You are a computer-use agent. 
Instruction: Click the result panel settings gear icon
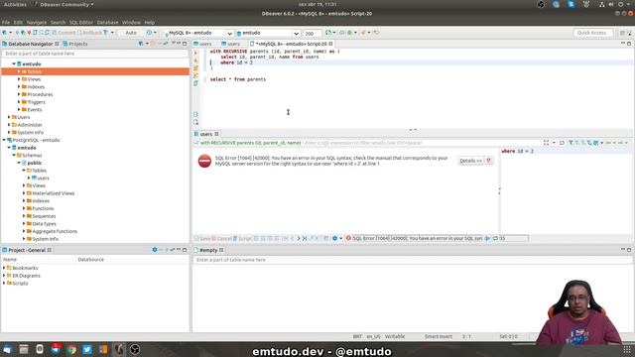(x=335, y=238)
